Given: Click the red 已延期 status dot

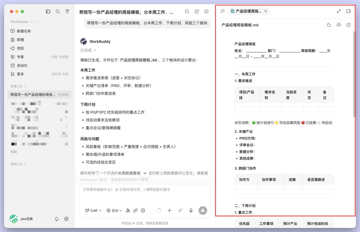Looking at the screenshot, I should pyautogui.click(x=303, y=123).
